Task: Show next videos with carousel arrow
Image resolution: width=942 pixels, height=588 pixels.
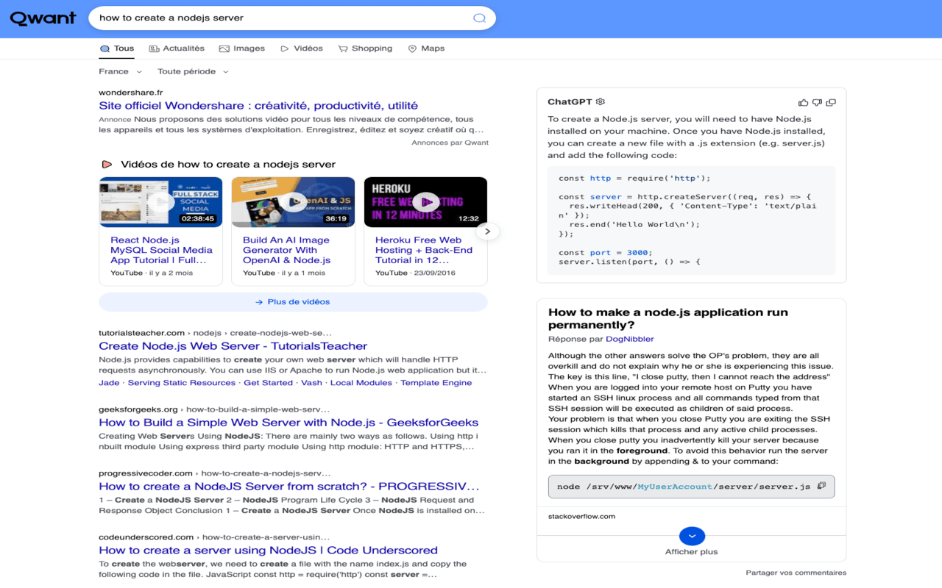Action: [x=487, y=232]
